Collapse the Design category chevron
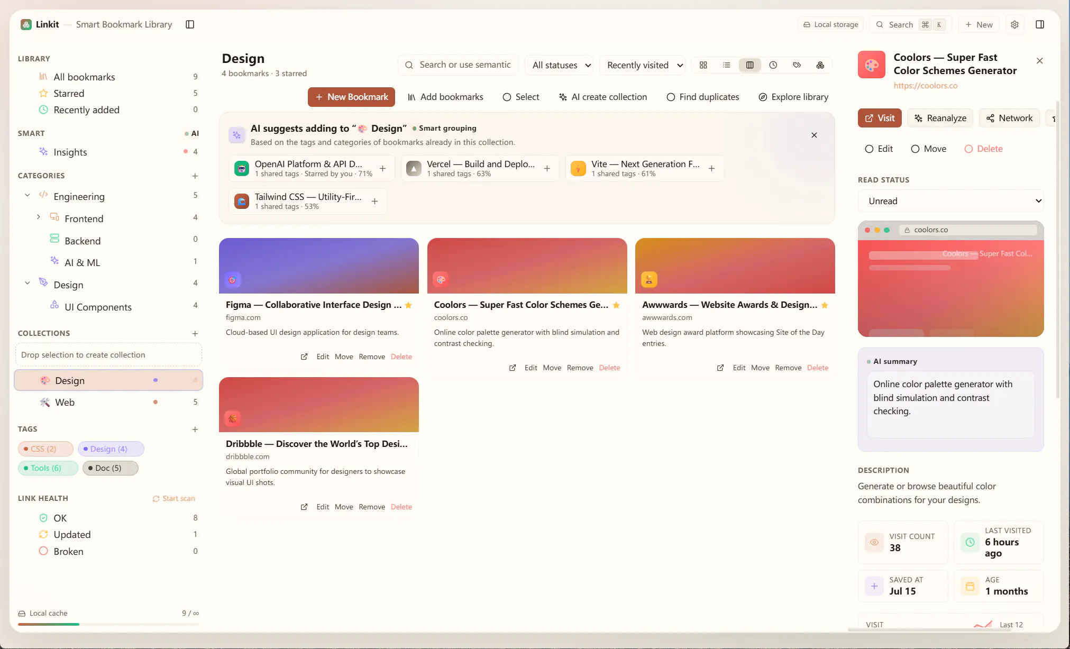Screen dimensions: 1070x649 pyautogui.click(x=28, y=283)
